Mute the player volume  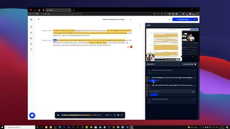pos(118,115)
